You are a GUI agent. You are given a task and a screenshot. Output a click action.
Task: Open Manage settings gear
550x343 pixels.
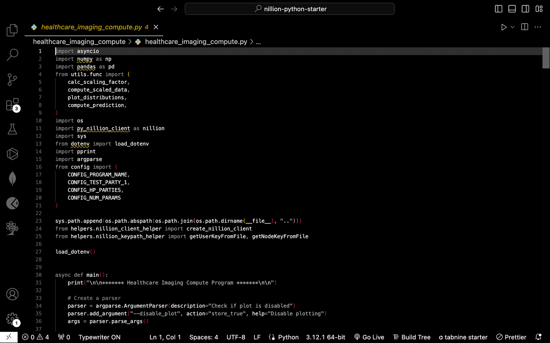click(x=12, y=319)
